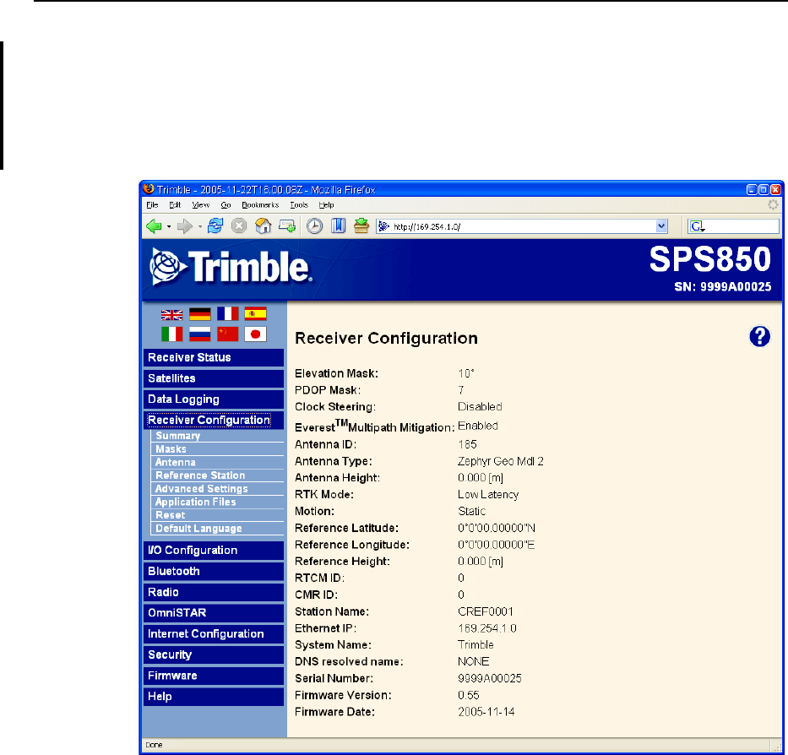Open the History clock icon
Viewport: 788px width, 755px height.
click(314, 226)
